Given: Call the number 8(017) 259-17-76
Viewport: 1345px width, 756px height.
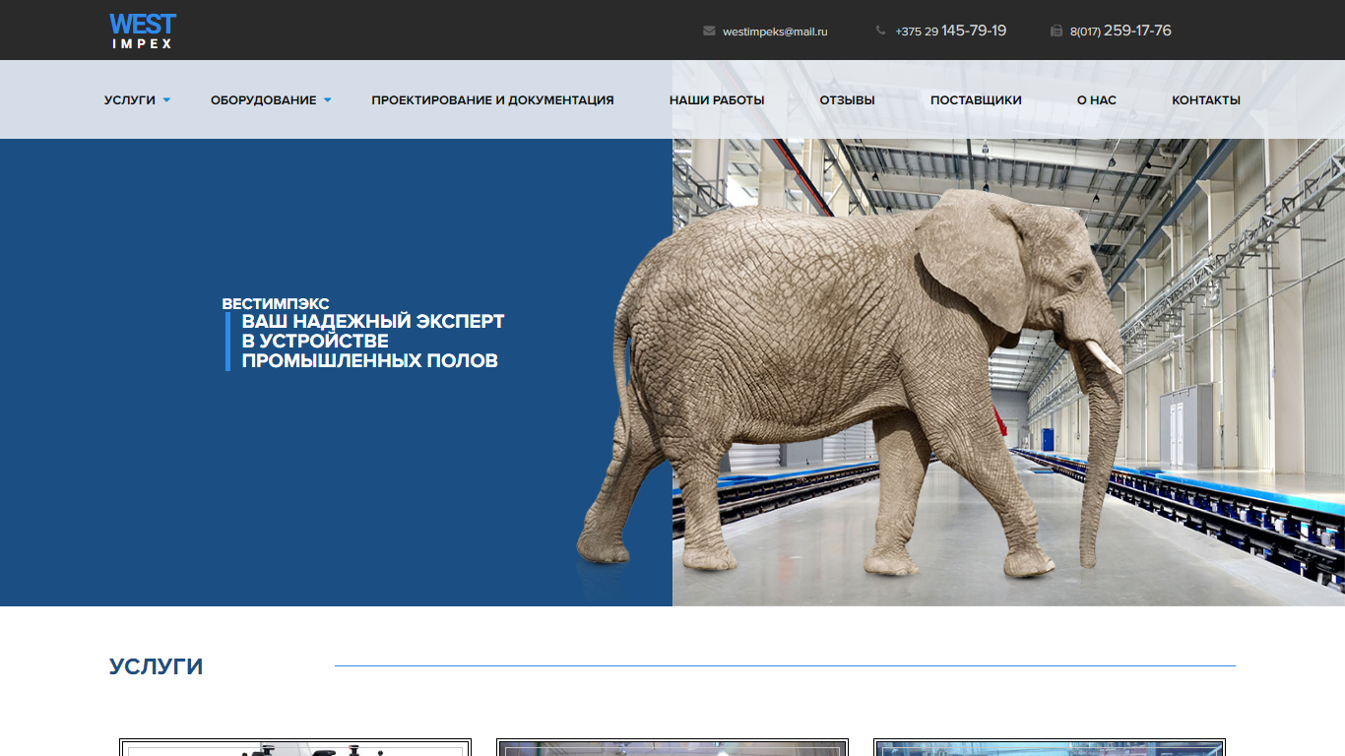Looking at the screenshot, I should pyautogui.click(x=1121, y=31).
